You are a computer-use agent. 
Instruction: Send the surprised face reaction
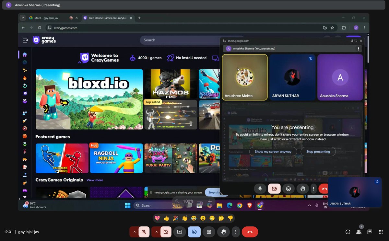pos(203,218)
